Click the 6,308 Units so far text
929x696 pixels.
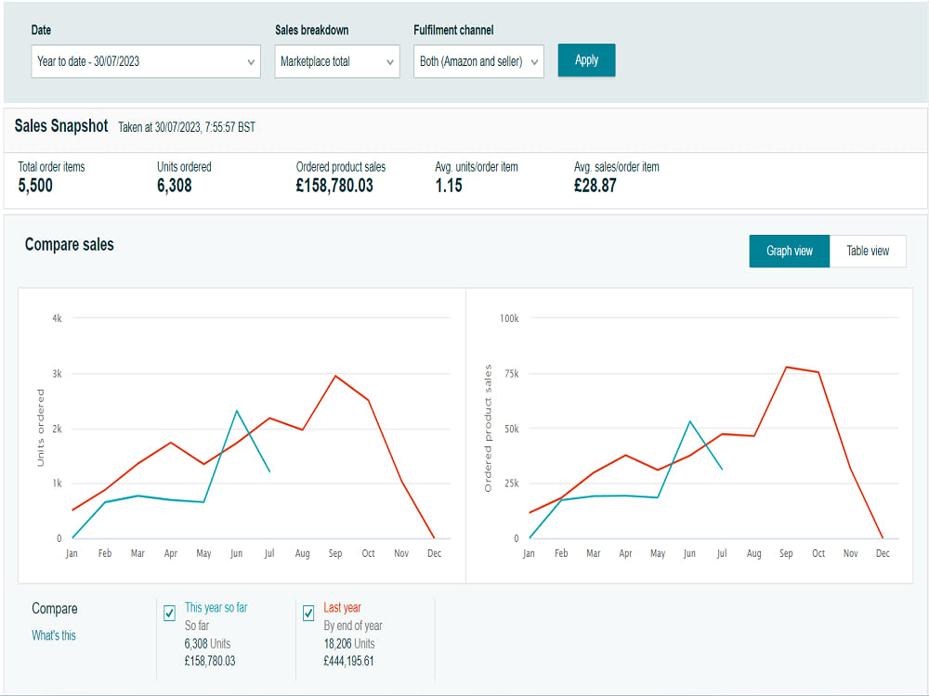207,644
